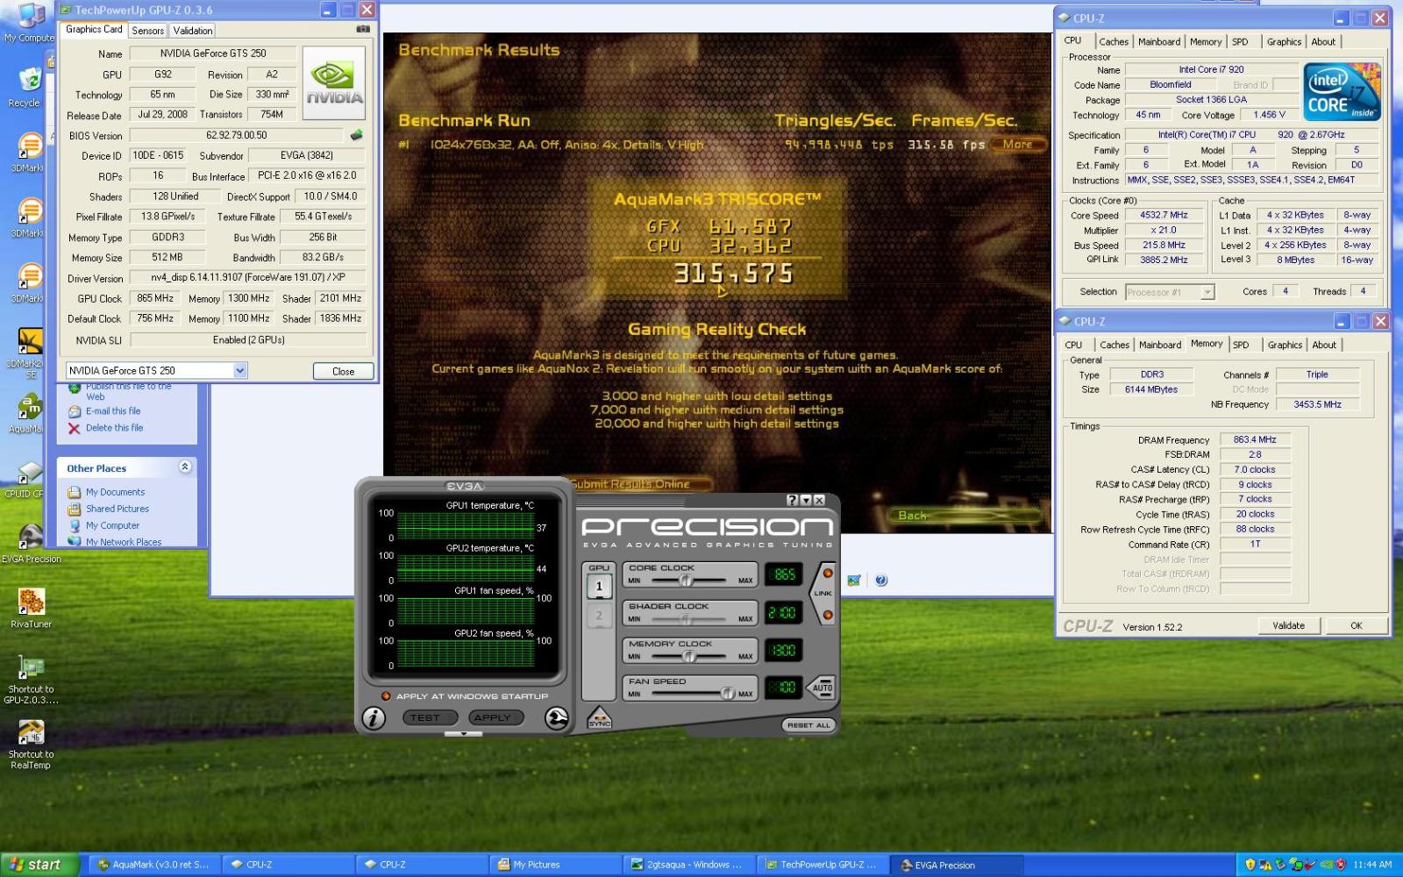The height and width of the screenshot is (877, 1403).
Task: Click OK button in CPU-Z
Action: pos(1357,626)
